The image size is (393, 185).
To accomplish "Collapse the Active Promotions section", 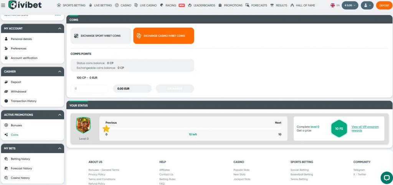I will click(x=59, y=115).
